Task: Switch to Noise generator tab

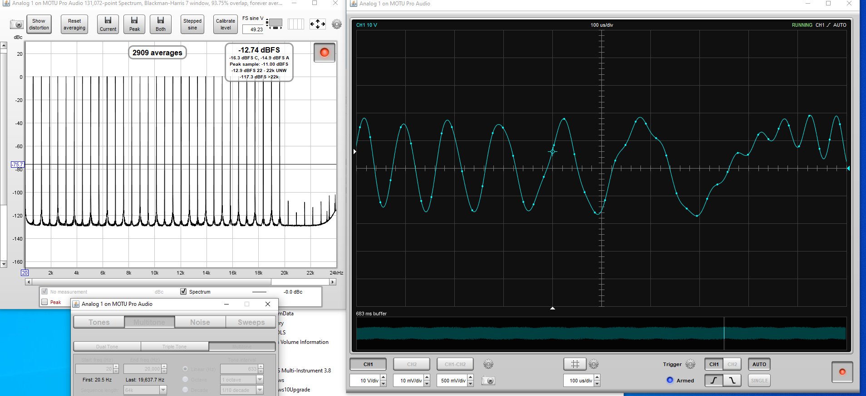Action: pos(200,322)
